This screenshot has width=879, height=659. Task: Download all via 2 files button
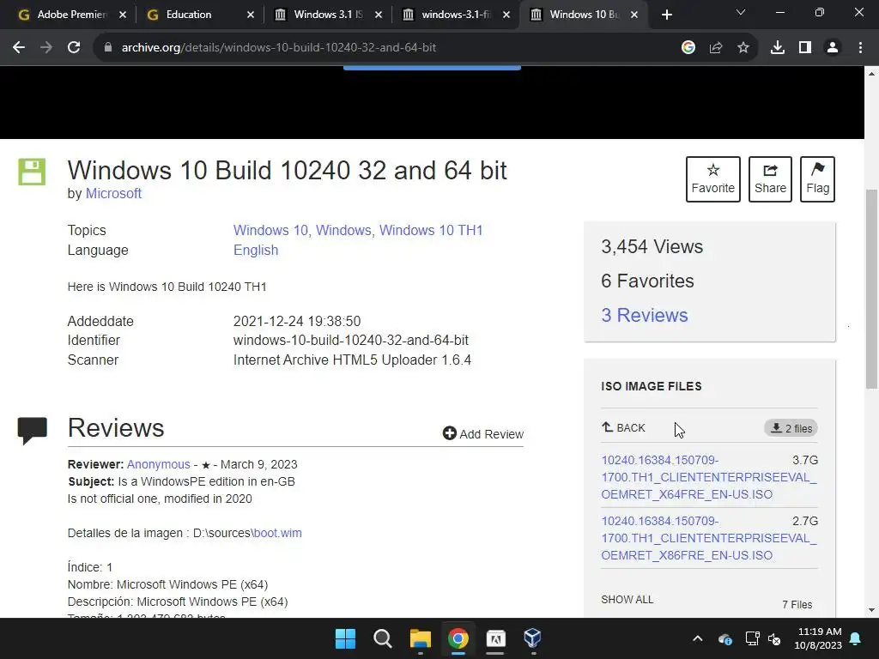tap(791, 428)
